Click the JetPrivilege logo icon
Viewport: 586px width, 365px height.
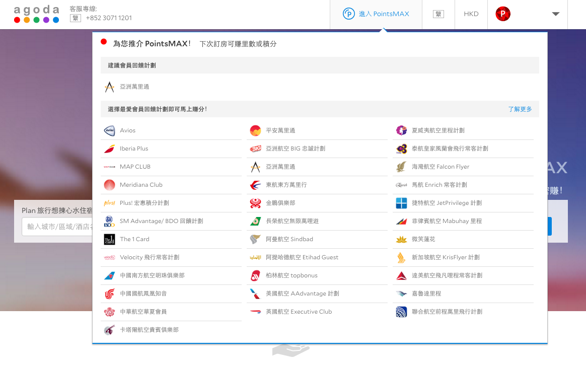401,203
